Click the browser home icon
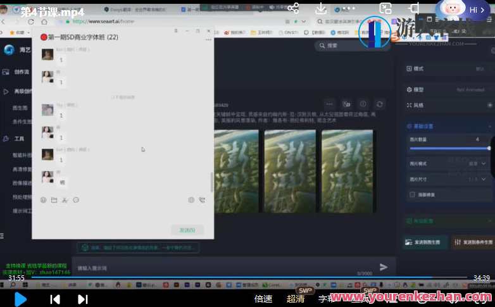The height and width of the screenshot is (307, 495). (x=44, y=22)
